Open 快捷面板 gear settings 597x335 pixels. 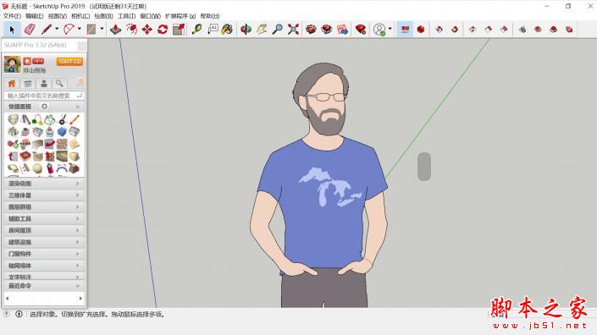(x=45, y=107)
